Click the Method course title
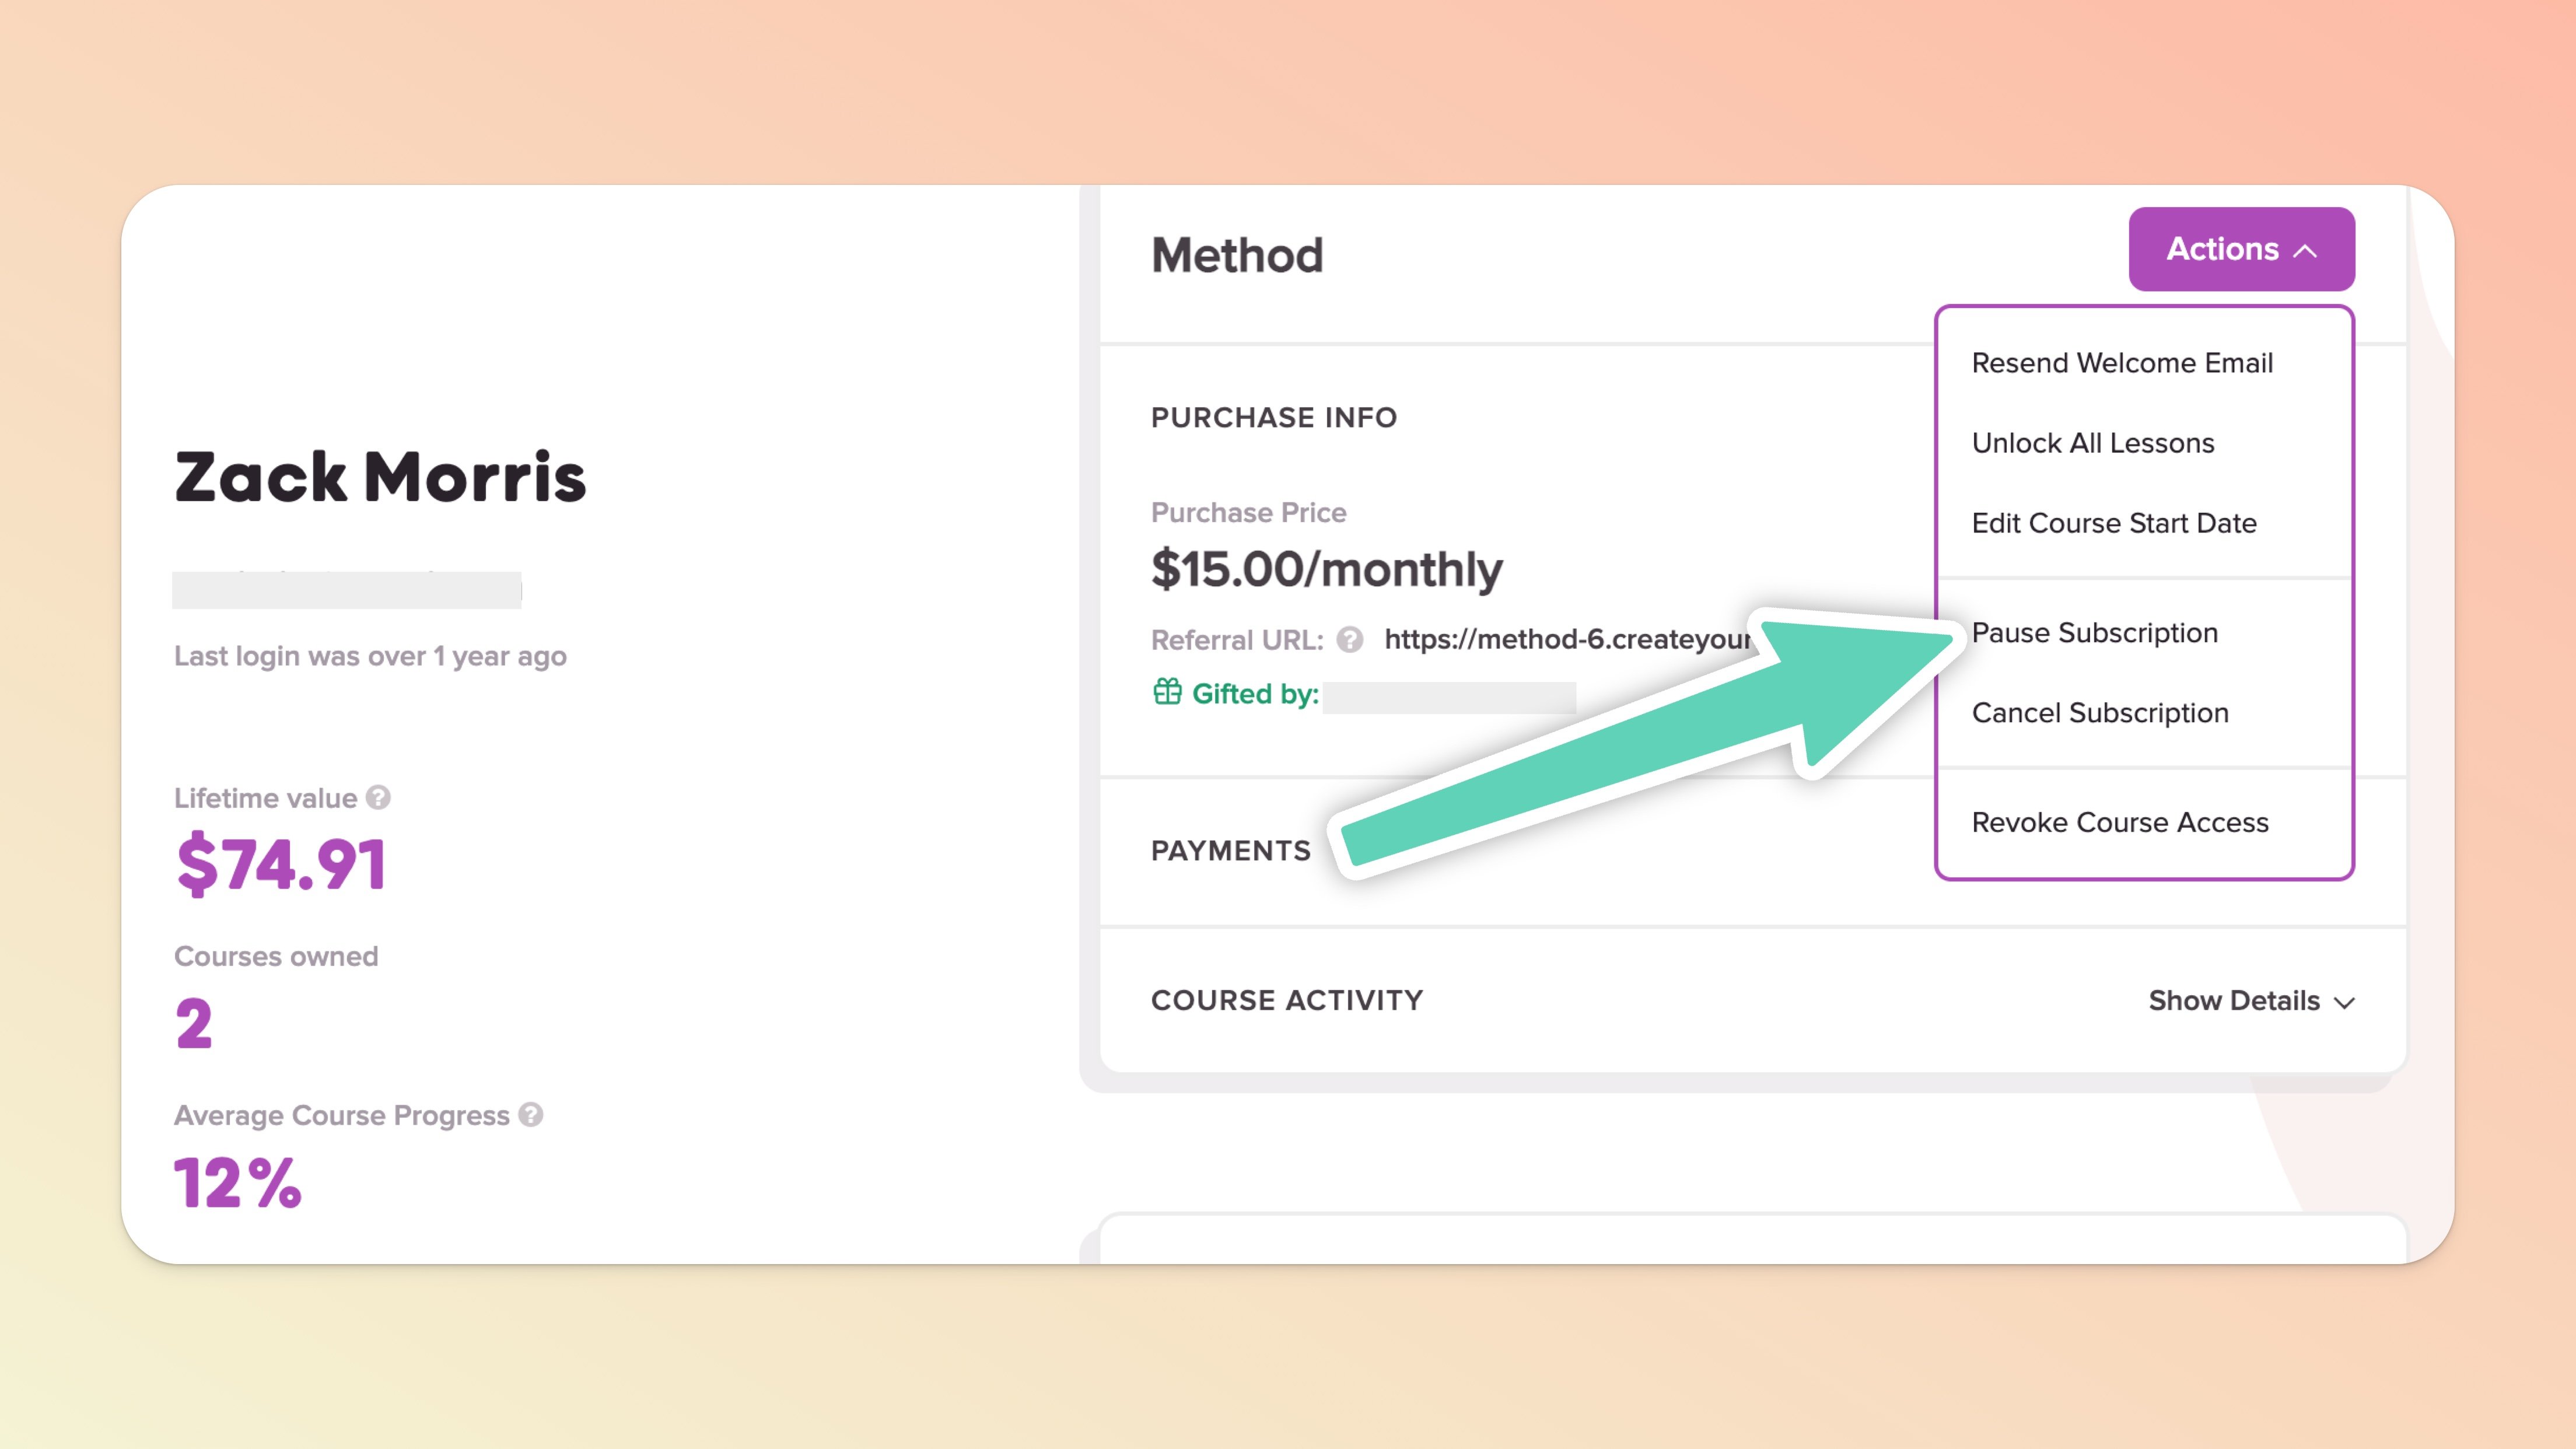This screenshot has height=1449, width=2576. pyautogui.click(x=1237, y=255)
